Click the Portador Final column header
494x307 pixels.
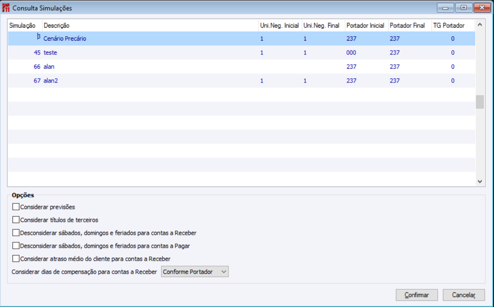(410, 25)
